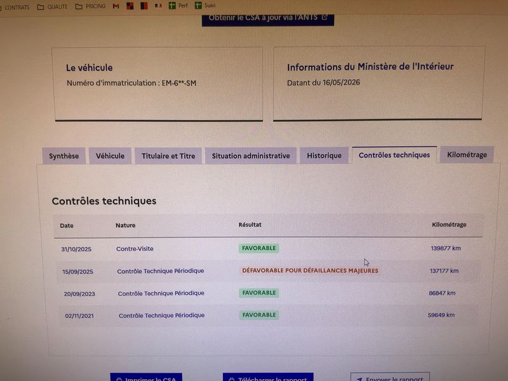Open the French flag bookmark

pos(158,6)
